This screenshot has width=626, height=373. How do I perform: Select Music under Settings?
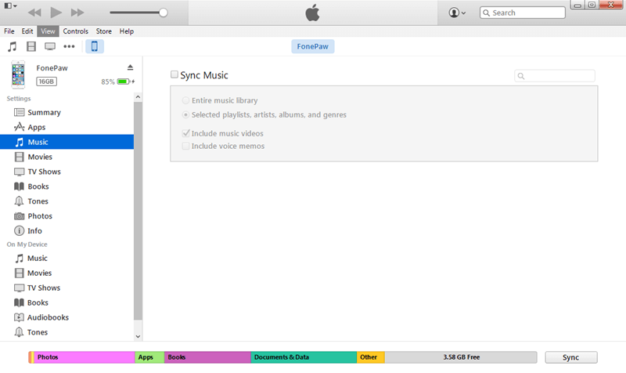[67, 142]
